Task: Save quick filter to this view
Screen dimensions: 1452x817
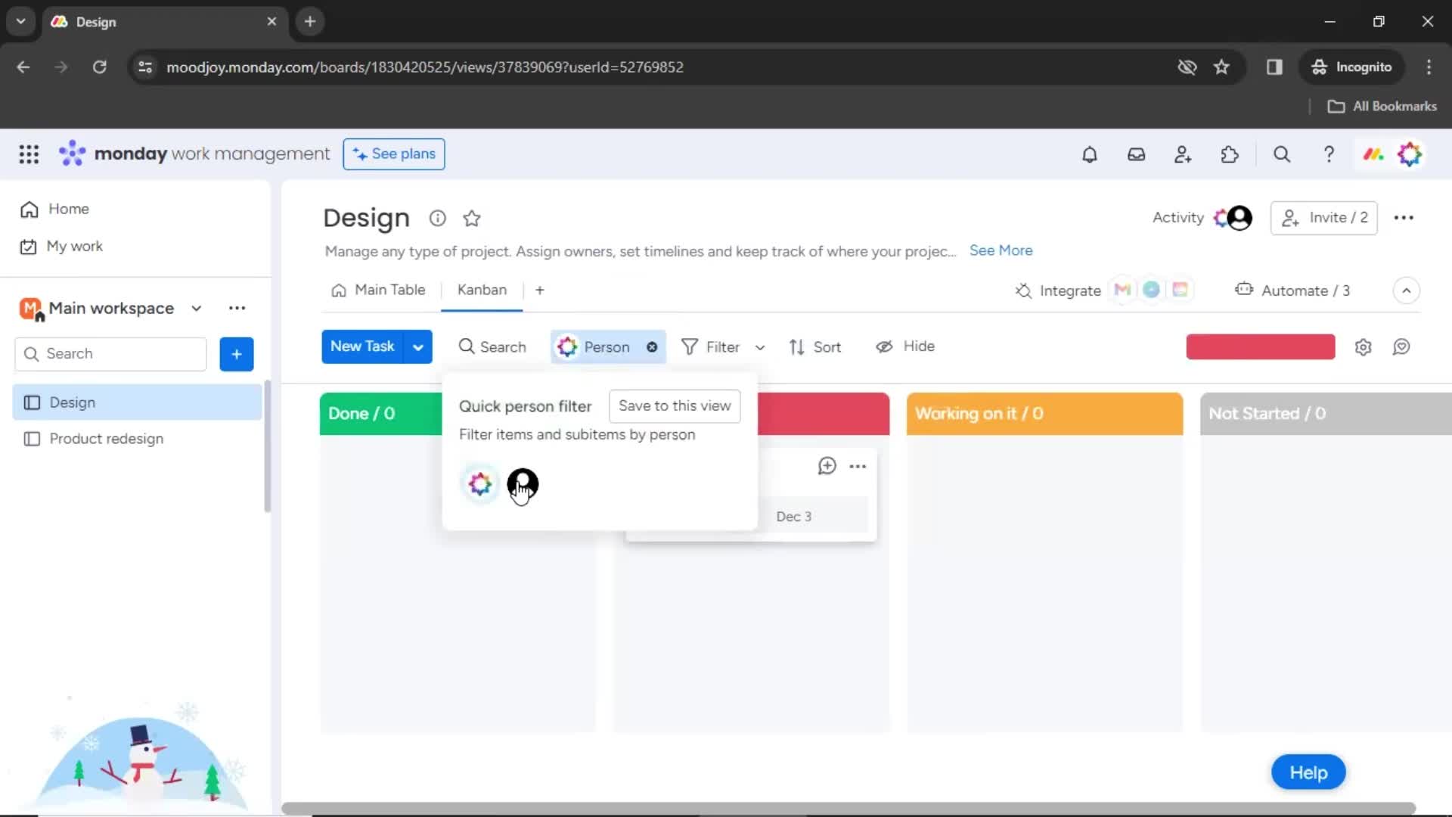Action: point(675,405)
